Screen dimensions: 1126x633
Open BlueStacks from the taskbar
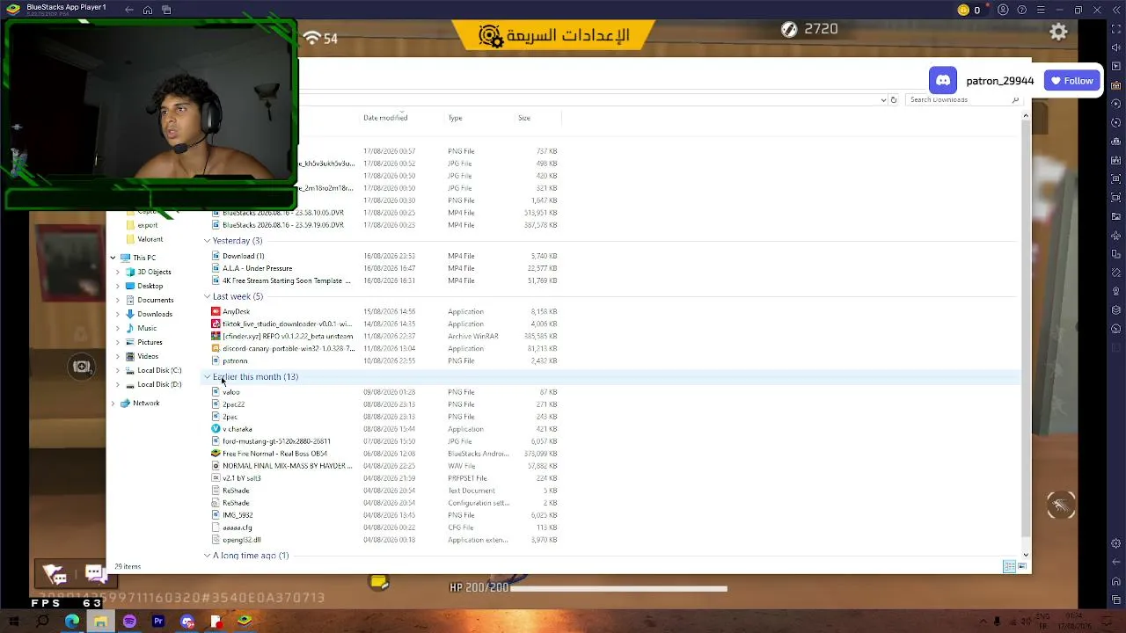pyautogui.click(x=245, y=622)
